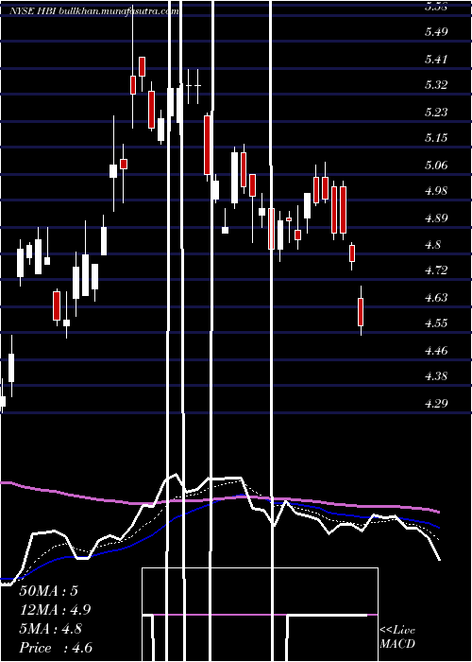Select the 5MA : 4.8 readout
The height and width of the screenshot is (662, 472).
pos(51,629)
